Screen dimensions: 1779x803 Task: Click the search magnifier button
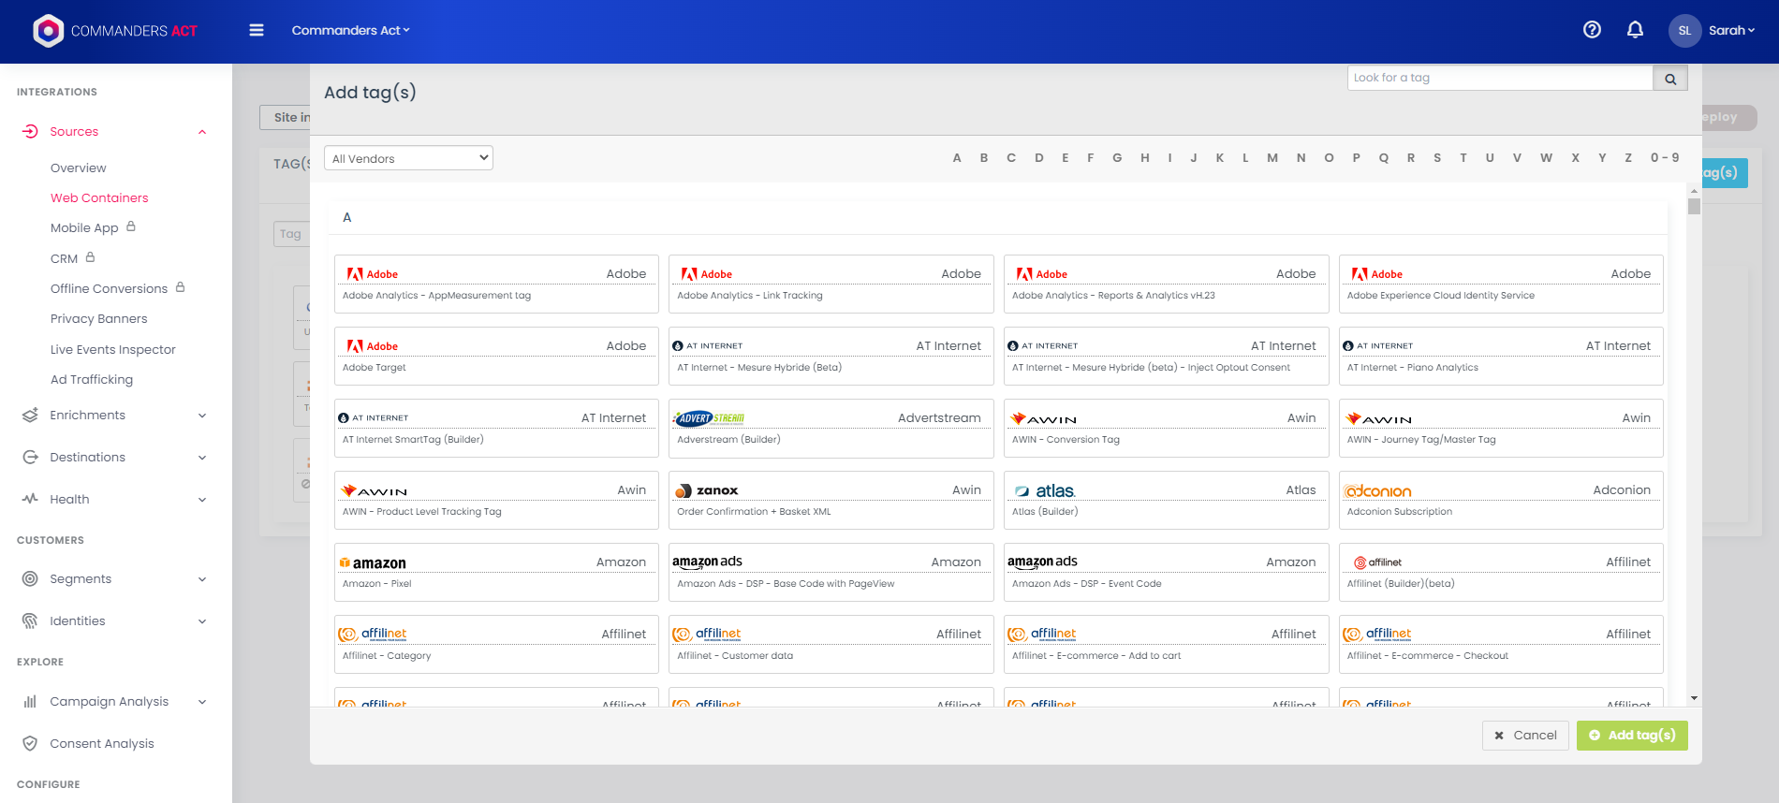[1669, 79]
